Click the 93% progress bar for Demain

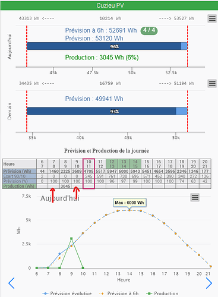coord(107,111)
